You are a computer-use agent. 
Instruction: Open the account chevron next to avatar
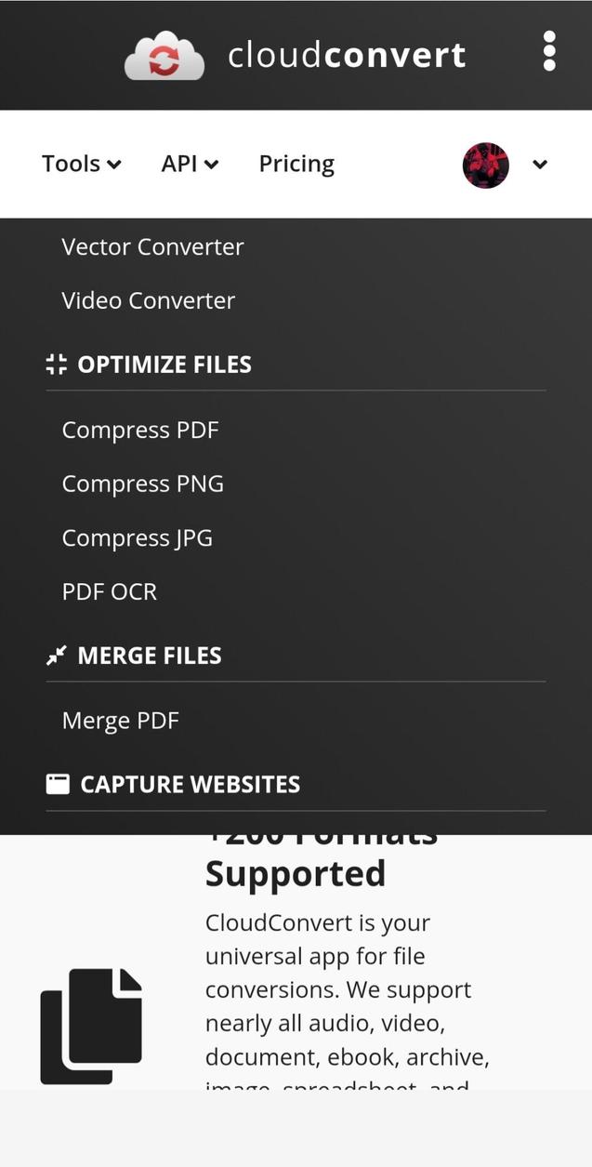click(x=539, y=163)
